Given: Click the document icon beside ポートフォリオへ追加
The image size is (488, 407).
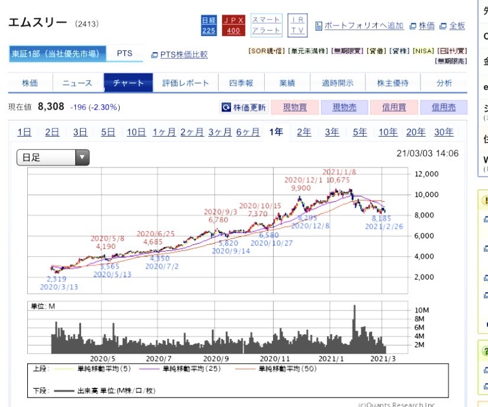Looking at the screenshot, I should (319, 26).
